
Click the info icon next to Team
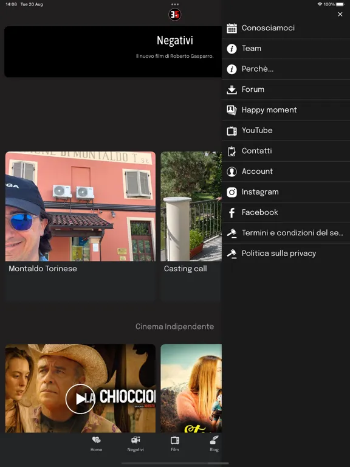tap(232, 49)
